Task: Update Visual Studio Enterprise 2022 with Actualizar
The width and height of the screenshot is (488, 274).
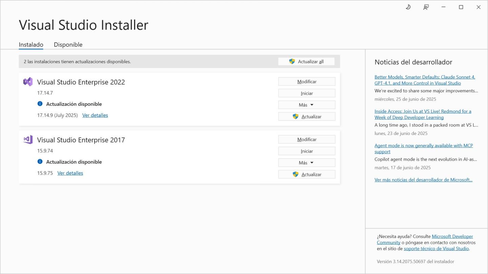Action: click(306, 116)
